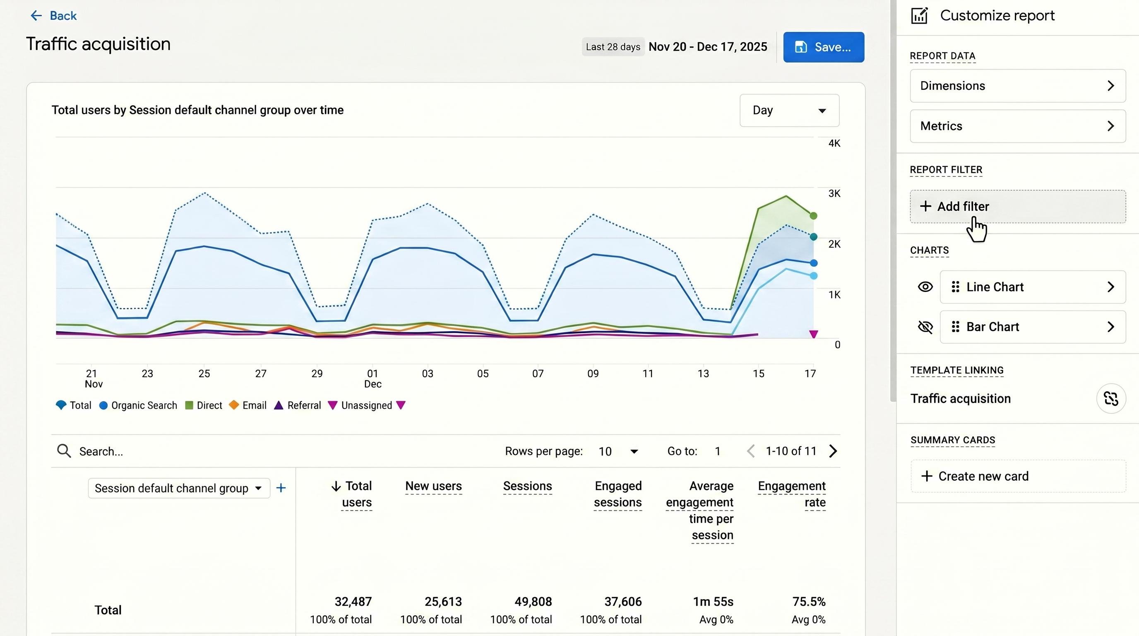Click the Direct green legend swatch

coord(189,405)
